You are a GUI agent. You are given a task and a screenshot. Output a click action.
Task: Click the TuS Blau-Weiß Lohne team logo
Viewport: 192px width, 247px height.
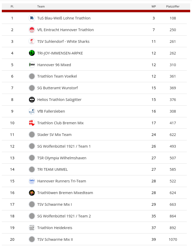[32, 18]
